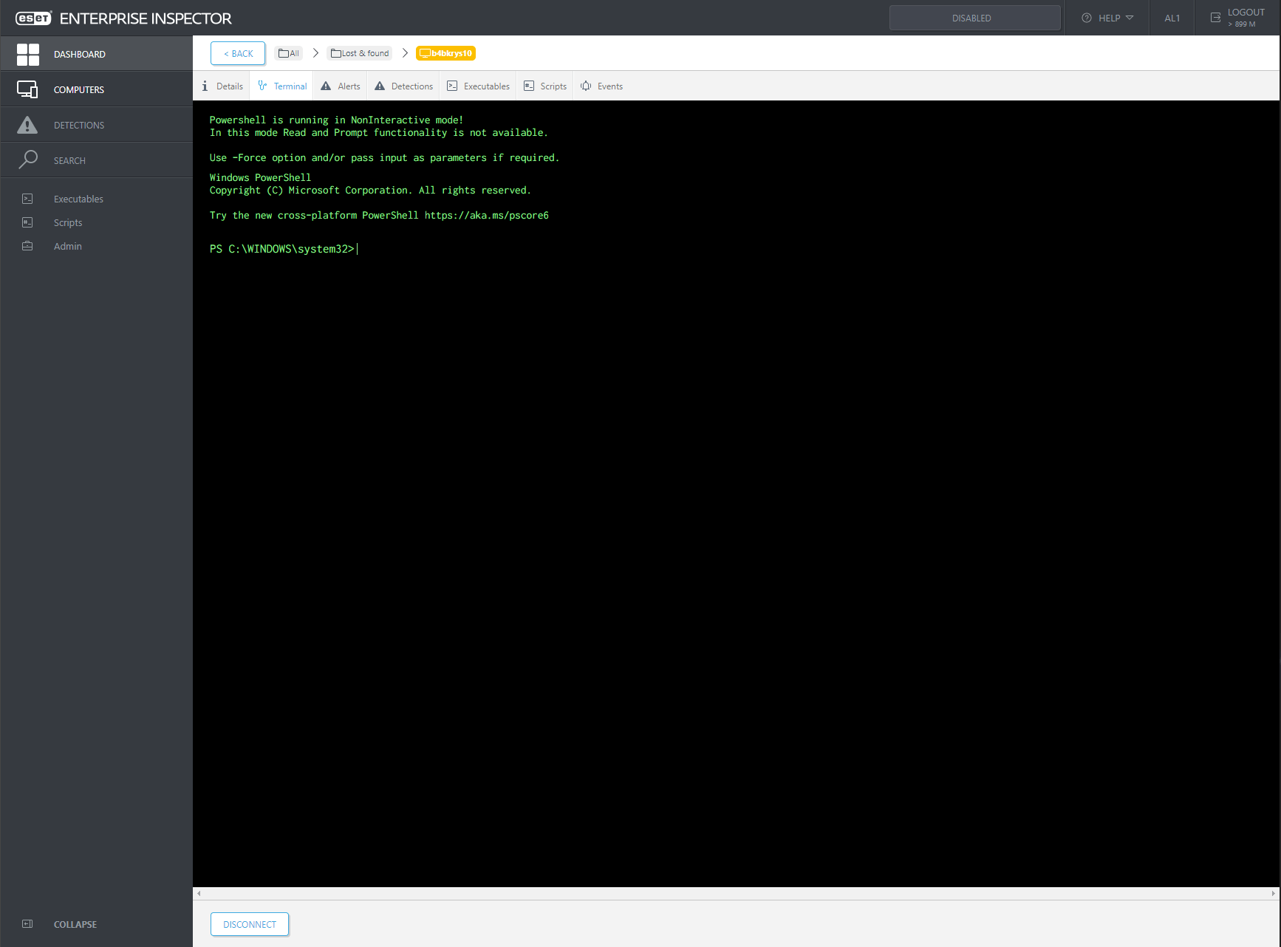The height and width of the screenshot is (947, 1281).
Task: Click the b4bkrys10 breadcrumb label
Action: 451,53
